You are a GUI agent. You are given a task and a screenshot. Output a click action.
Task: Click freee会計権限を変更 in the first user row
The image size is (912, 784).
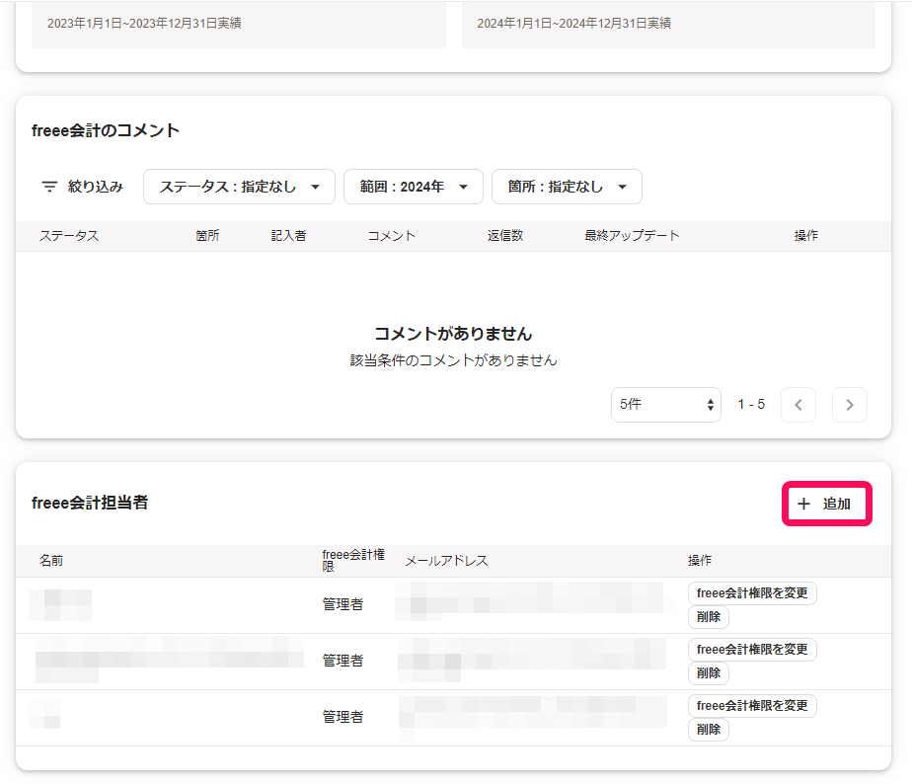[752, 593]
